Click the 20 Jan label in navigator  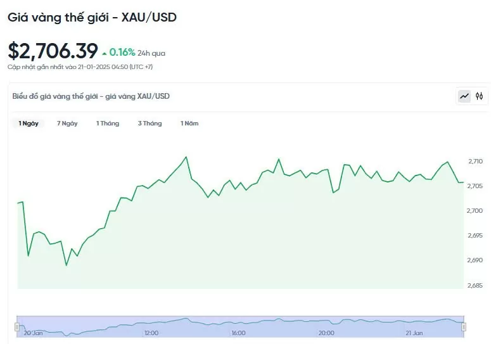tap(34, 333)
